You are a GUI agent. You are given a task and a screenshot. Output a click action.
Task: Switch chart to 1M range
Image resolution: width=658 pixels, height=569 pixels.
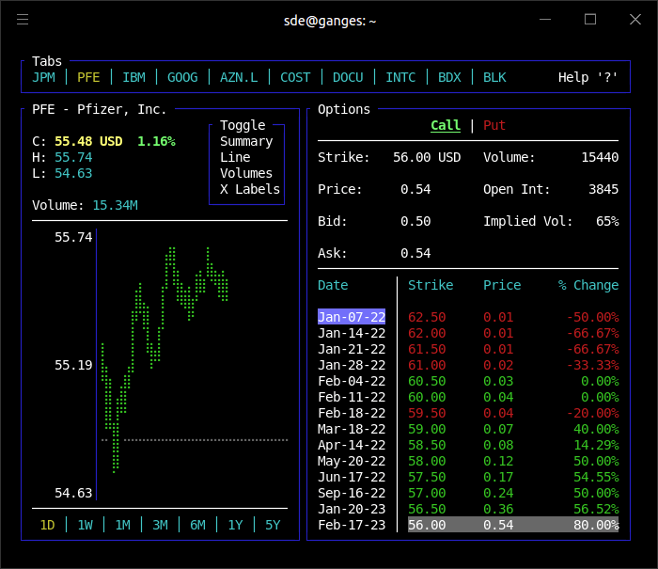[x=123, y=526]
